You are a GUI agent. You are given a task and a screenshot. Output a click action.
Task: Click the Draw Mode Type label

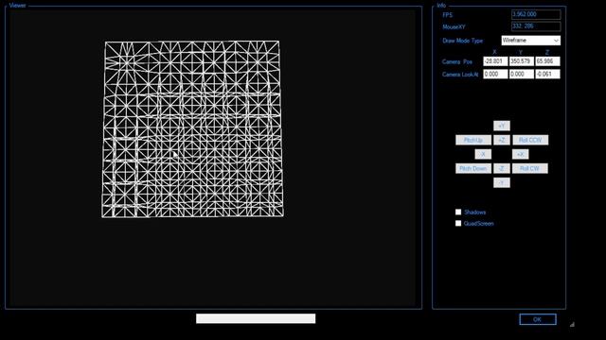tap(463, 41)
